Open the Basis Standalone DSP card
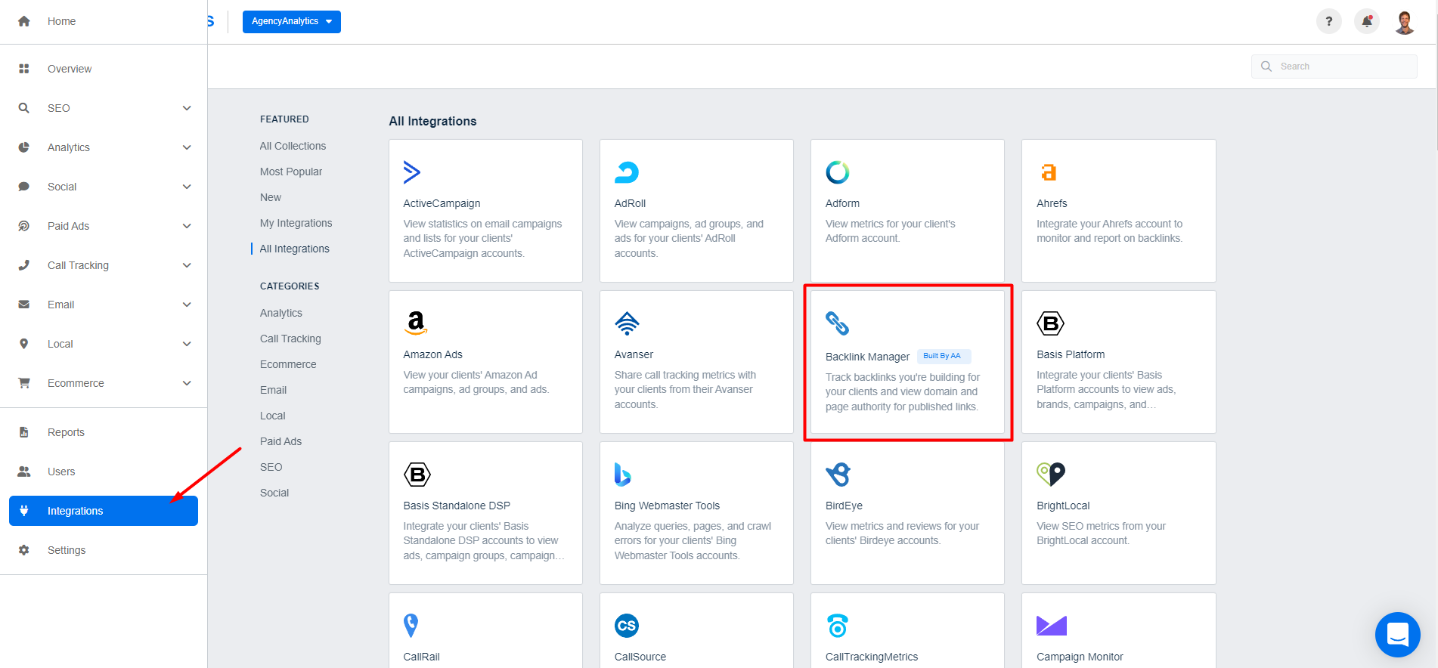The width and height of the screenshot is (1438, 668). click(x=485, y=513)
